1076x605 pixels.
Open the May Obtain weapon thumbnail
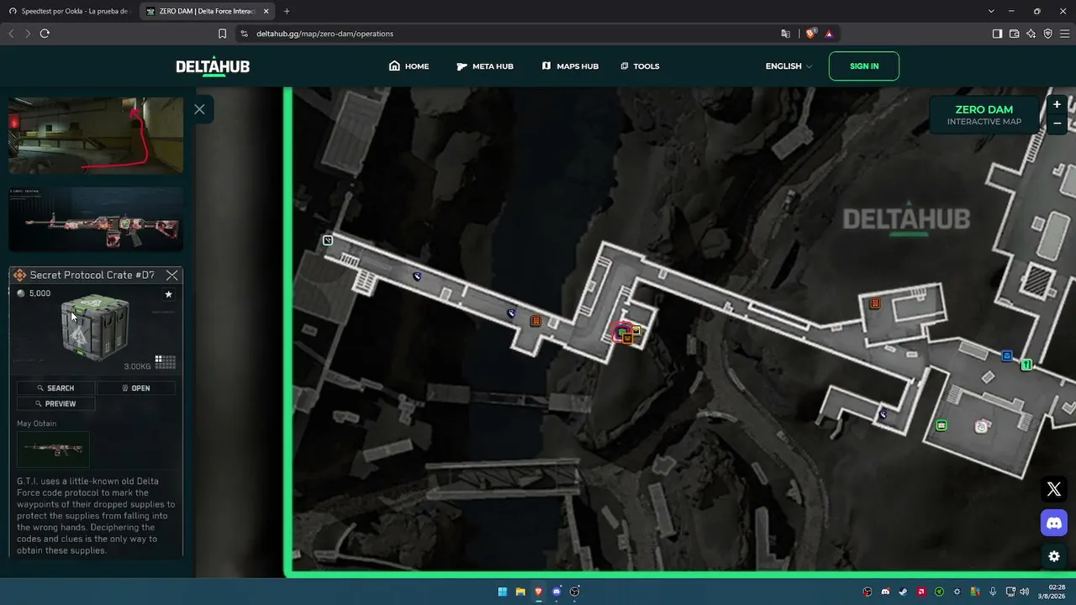click(x=53, y=450)
